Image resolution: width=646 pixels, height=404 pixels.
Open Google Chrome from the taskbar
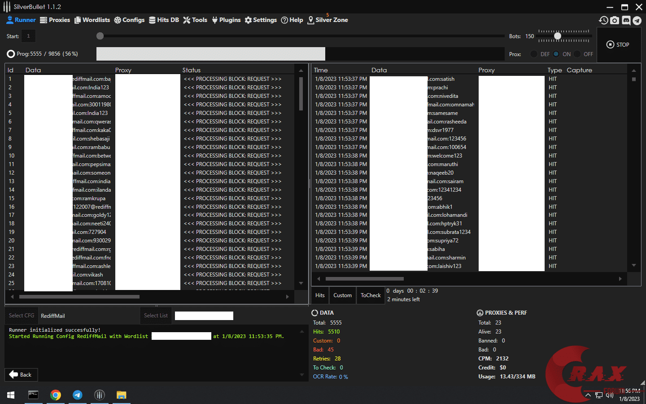tap(56, 395)
